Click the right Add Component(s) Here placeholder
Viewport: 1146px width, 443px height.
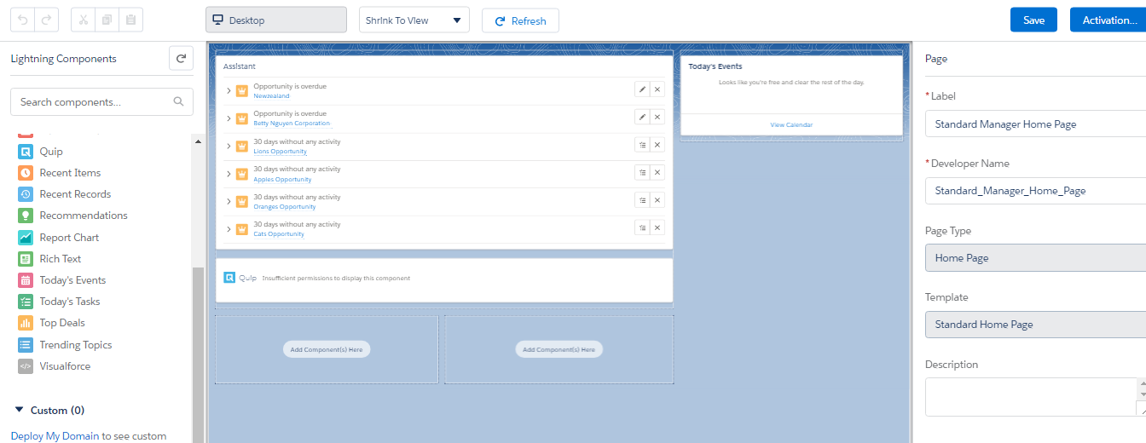[559, 349]
